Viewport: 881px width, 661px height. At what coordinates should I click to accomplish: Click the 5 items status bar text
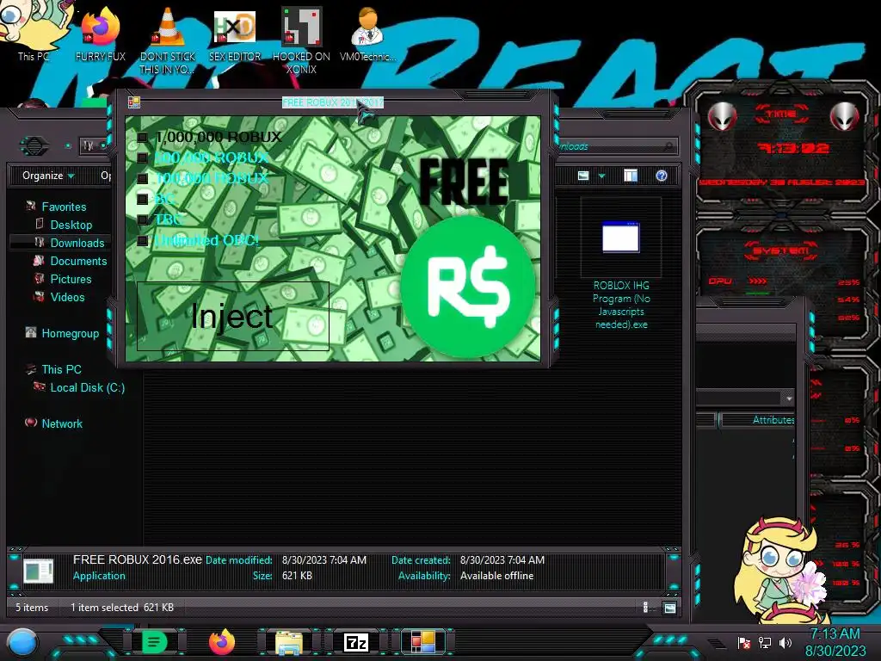point(32,607)
